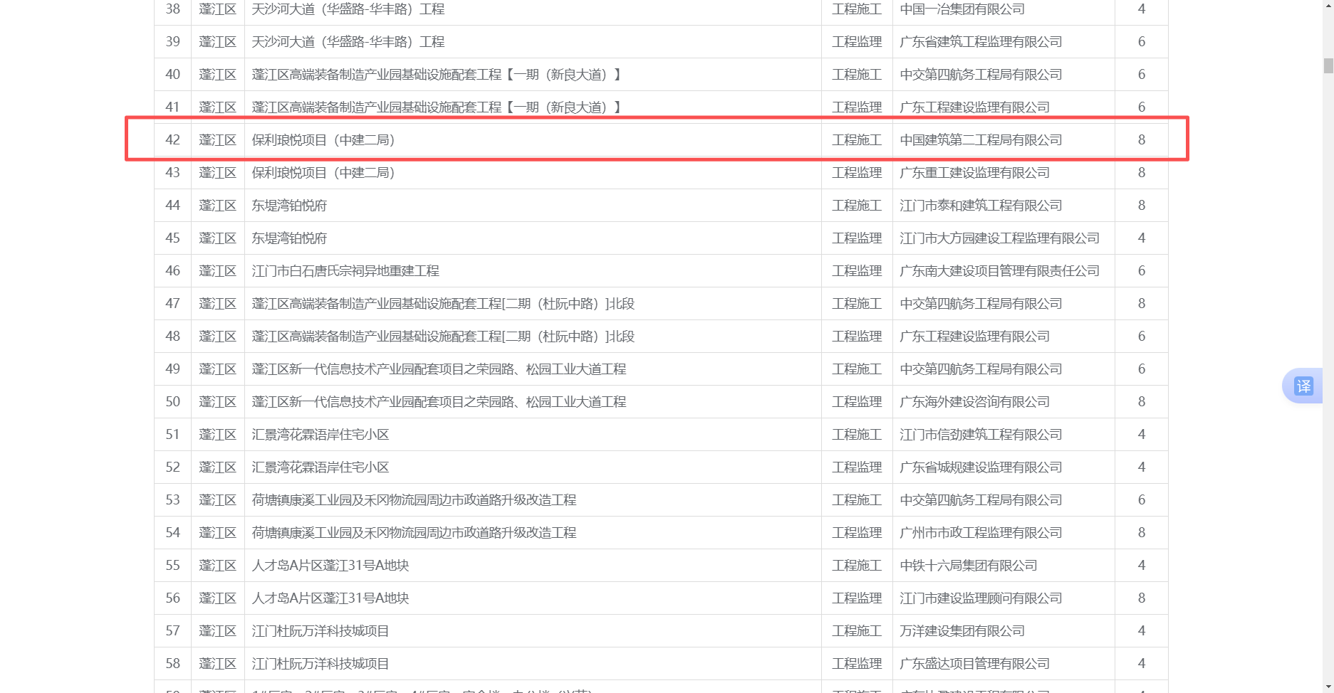Screen dimensions: 1334x693
Task: Select 新良大道 project name in row 40
Action: (437, 75)
